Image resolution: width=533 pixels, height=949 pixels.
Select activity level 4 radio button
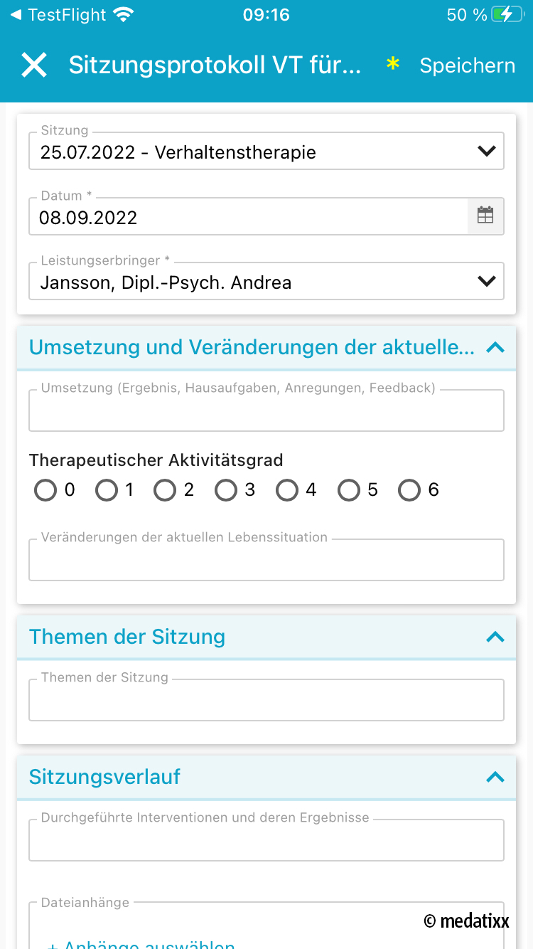[288, 490]
